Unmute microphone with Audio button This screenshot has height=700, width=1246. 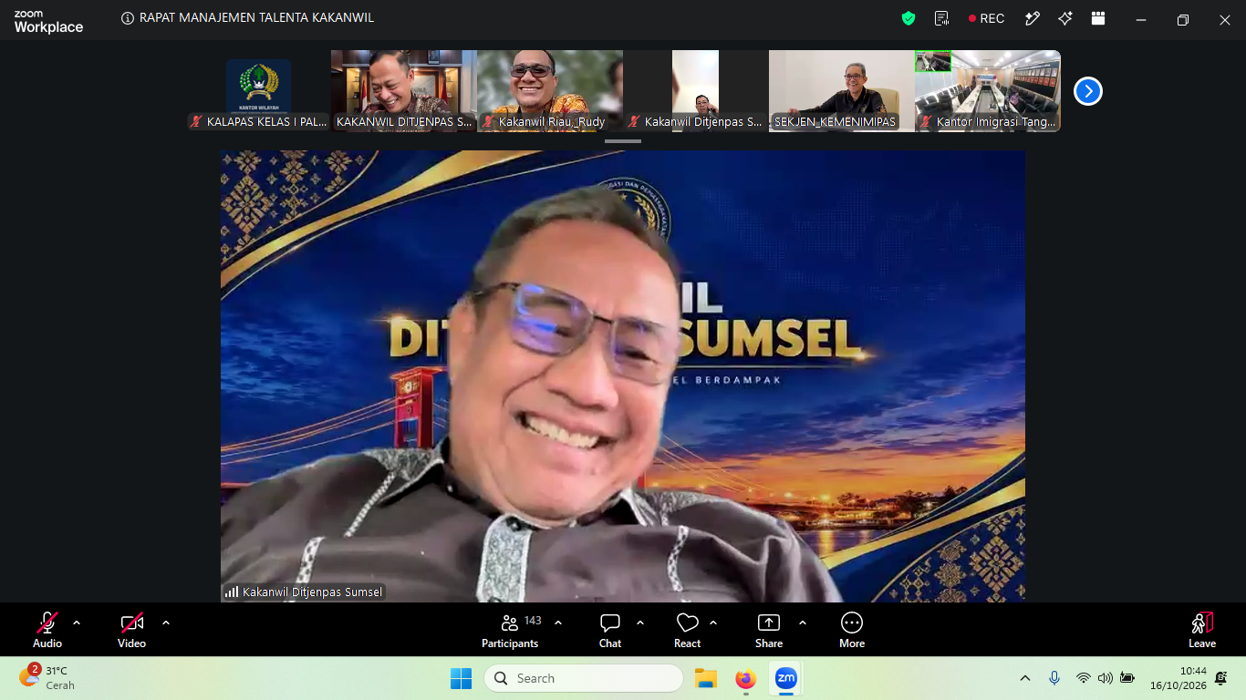click(x=47, y=630)
